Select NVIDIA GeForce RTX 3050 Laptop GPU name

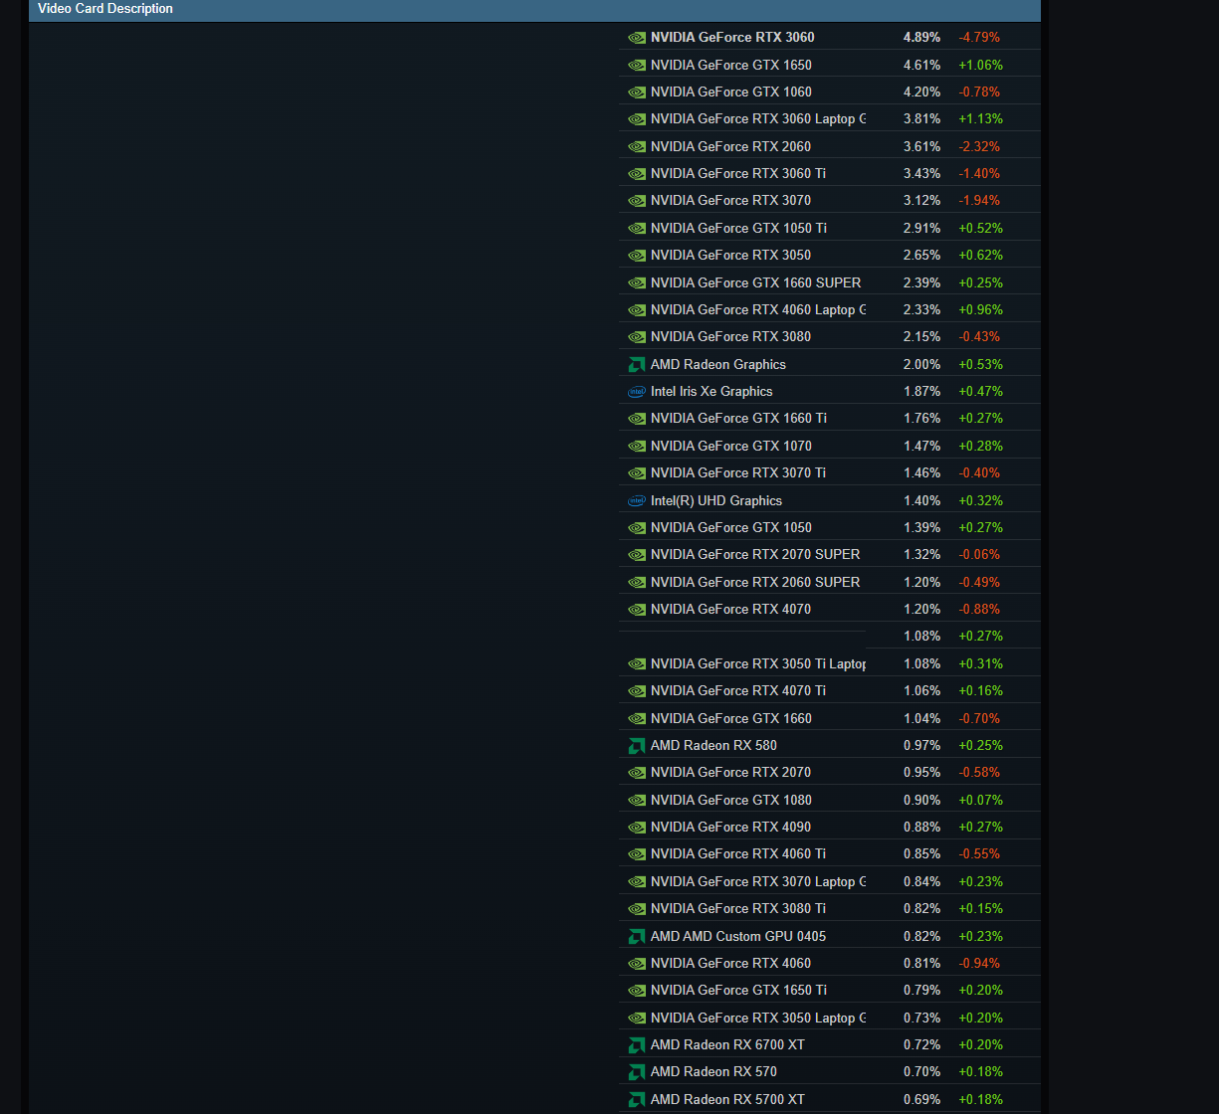[x=757, y=1019]
